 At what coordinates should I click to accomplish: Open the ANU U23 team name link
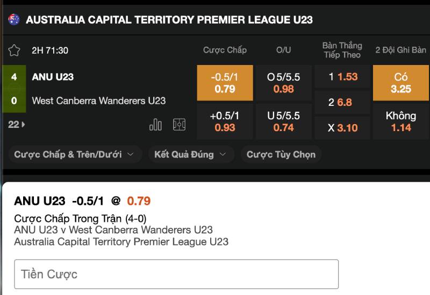coord(53,77)
